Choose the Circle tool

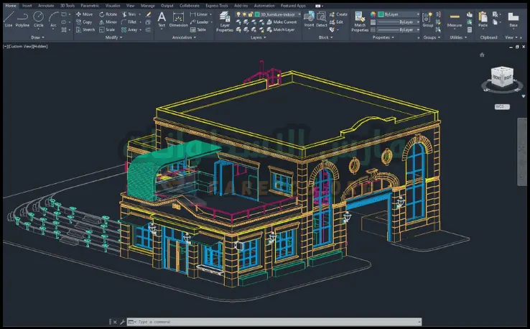tap(39, 18)
